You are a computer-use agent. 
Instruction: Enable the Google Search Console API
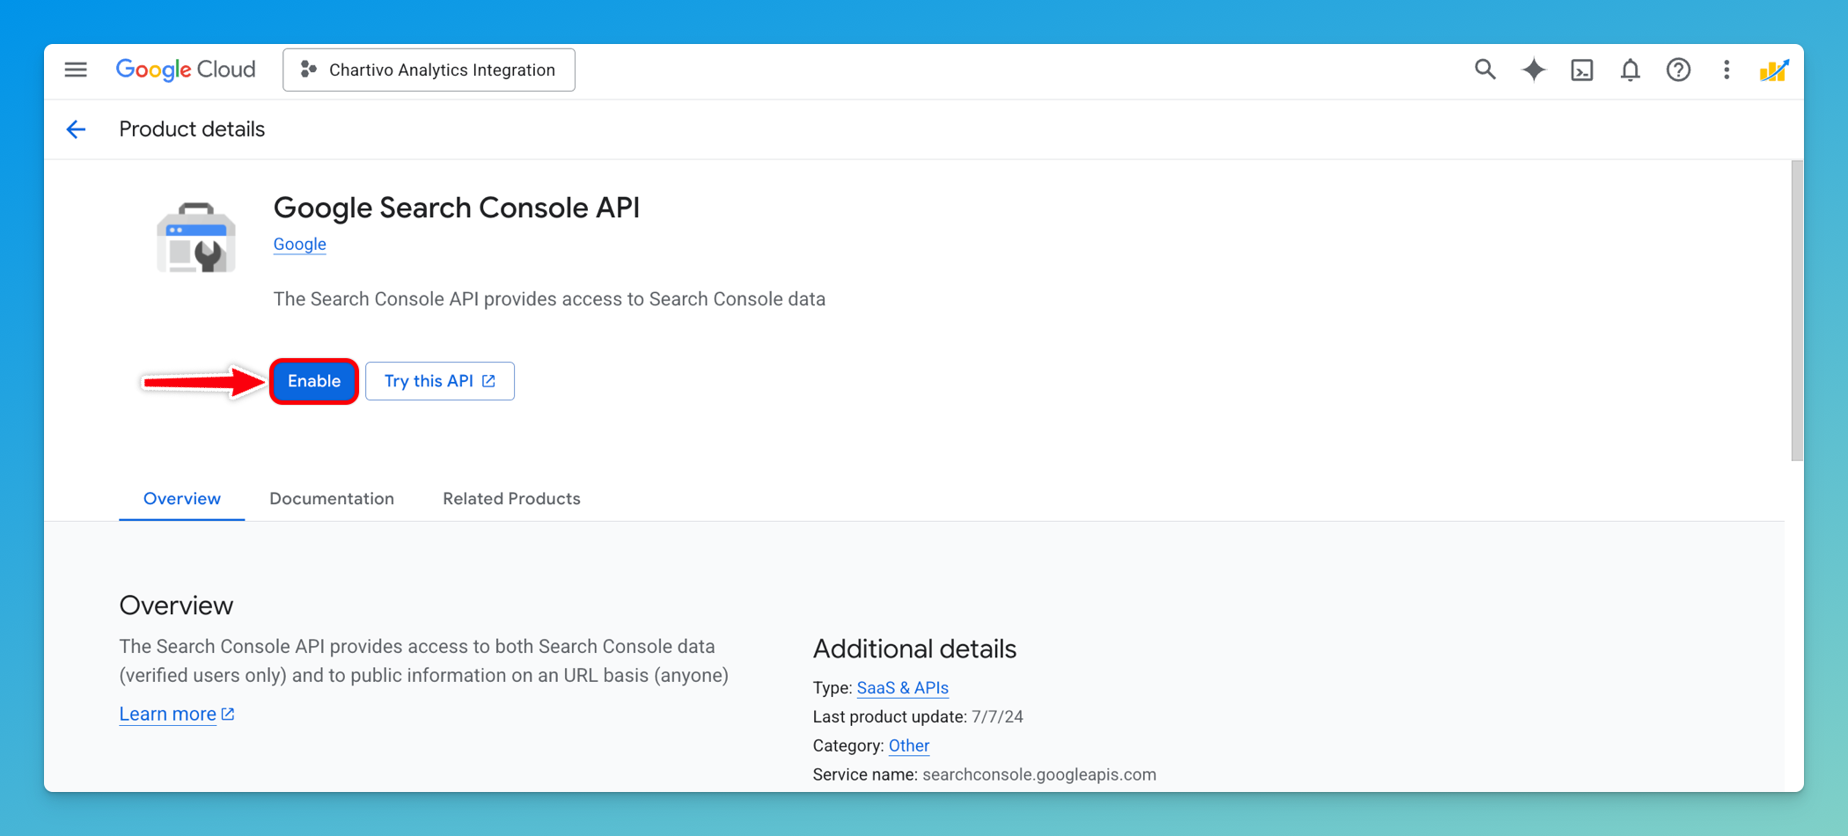[x=313, y=381]
